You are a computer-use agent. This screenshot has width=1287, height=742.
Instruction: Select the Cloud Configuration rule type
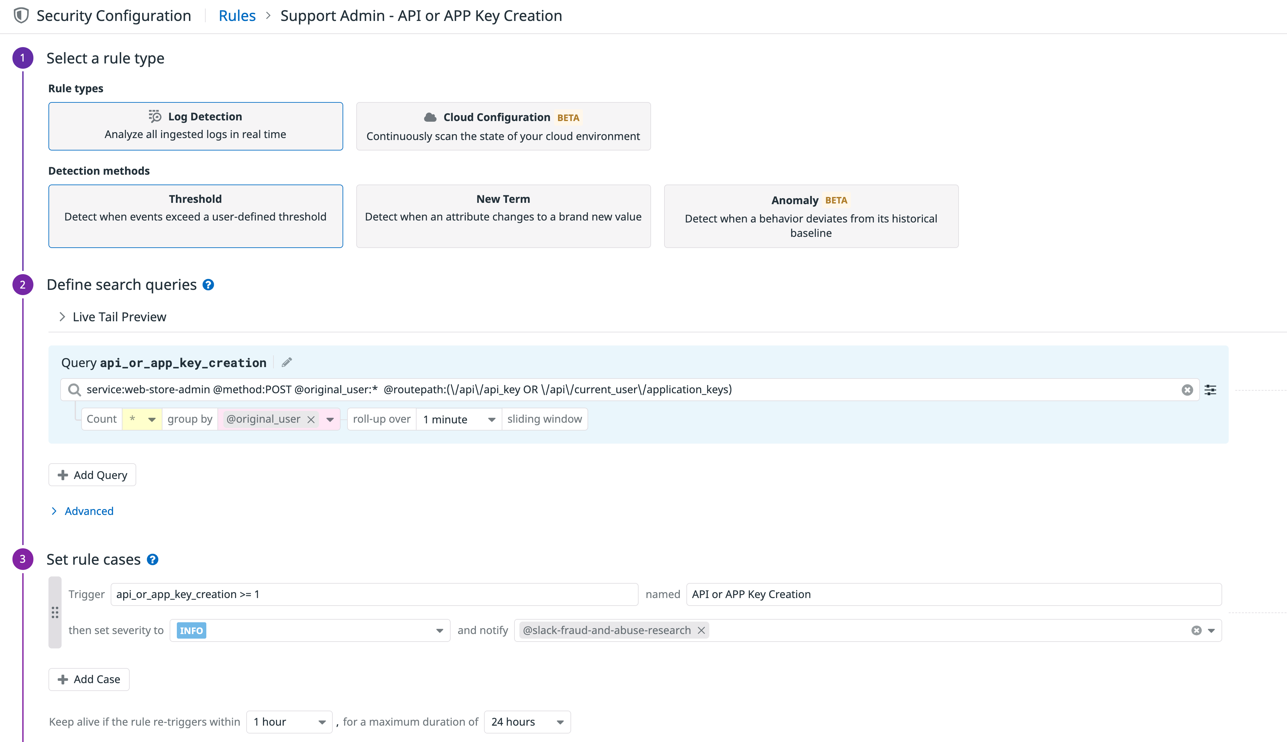(x=503, y=126)
